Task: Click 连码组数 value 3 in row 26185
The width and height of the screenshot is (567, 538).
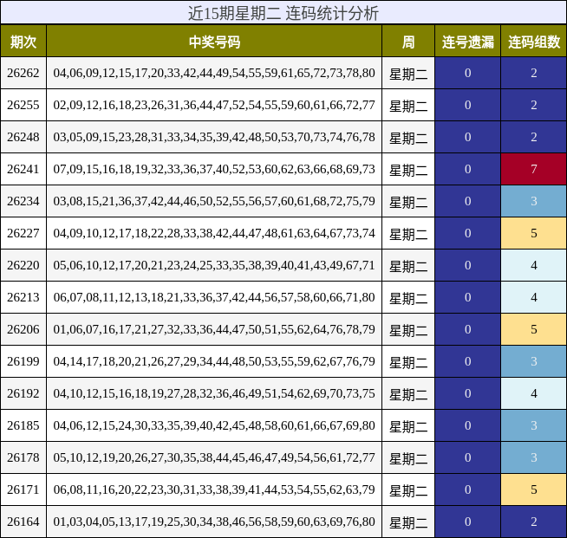Action: [x=534, y=425]
